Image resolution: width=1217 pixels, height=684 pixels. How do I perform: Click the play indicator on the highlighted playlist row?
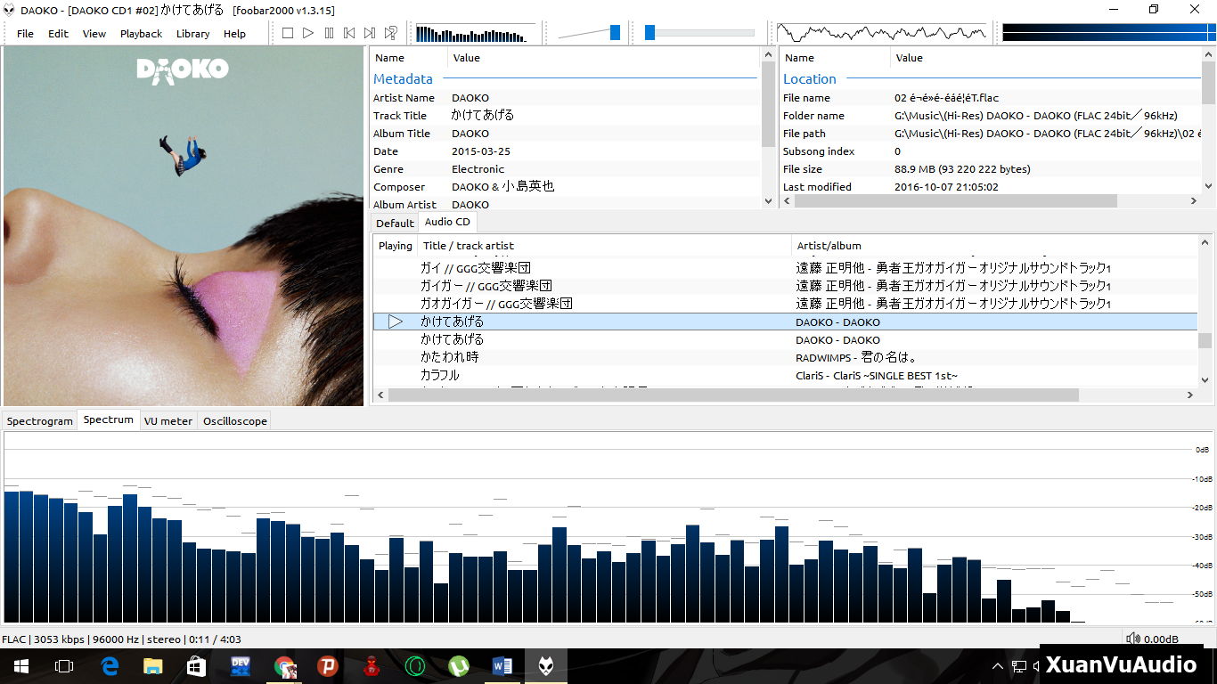pyautogui.click(x=396, y=322)
